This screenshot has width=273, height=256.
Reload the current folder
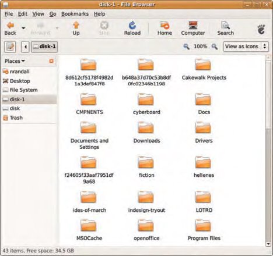(132, 29)
